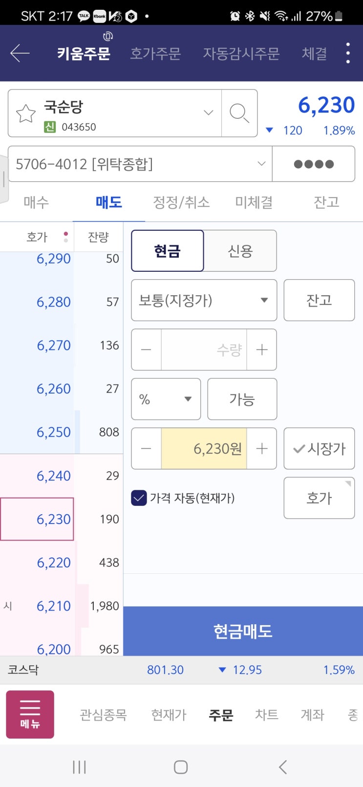This screenshot has height=787, width=363.
Task: Open the account 5706-4012 dropdown
Action: (140, 164)
